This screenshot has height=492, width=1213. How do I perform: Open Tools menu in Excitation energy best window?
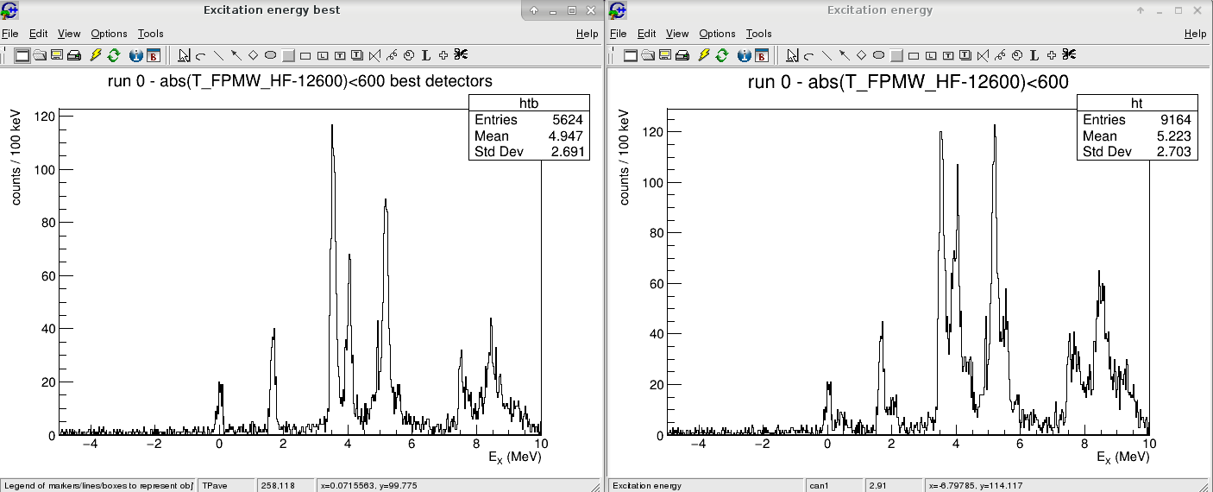(x=150, y=34)
